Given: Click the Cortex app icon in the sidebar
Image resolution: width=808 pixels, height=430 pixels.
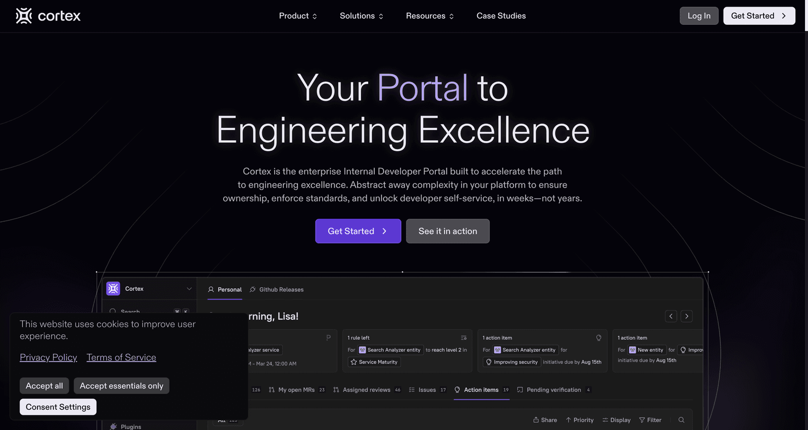Looking at the screenshot, I should (x=113, y=288).
